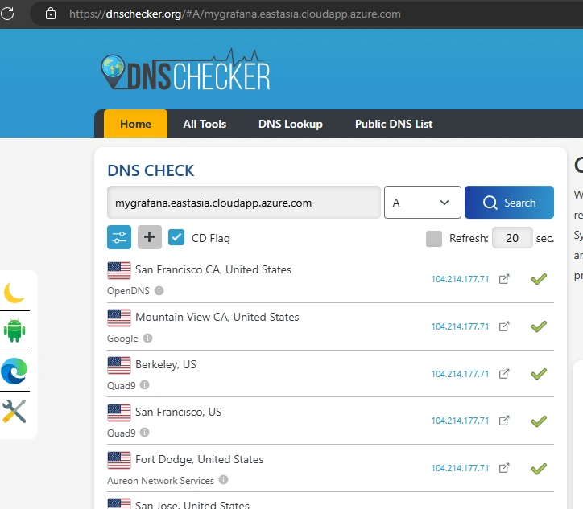Click the refresh seconds field showing 20
Screen dimensions: 583x509
coord(512,237)
